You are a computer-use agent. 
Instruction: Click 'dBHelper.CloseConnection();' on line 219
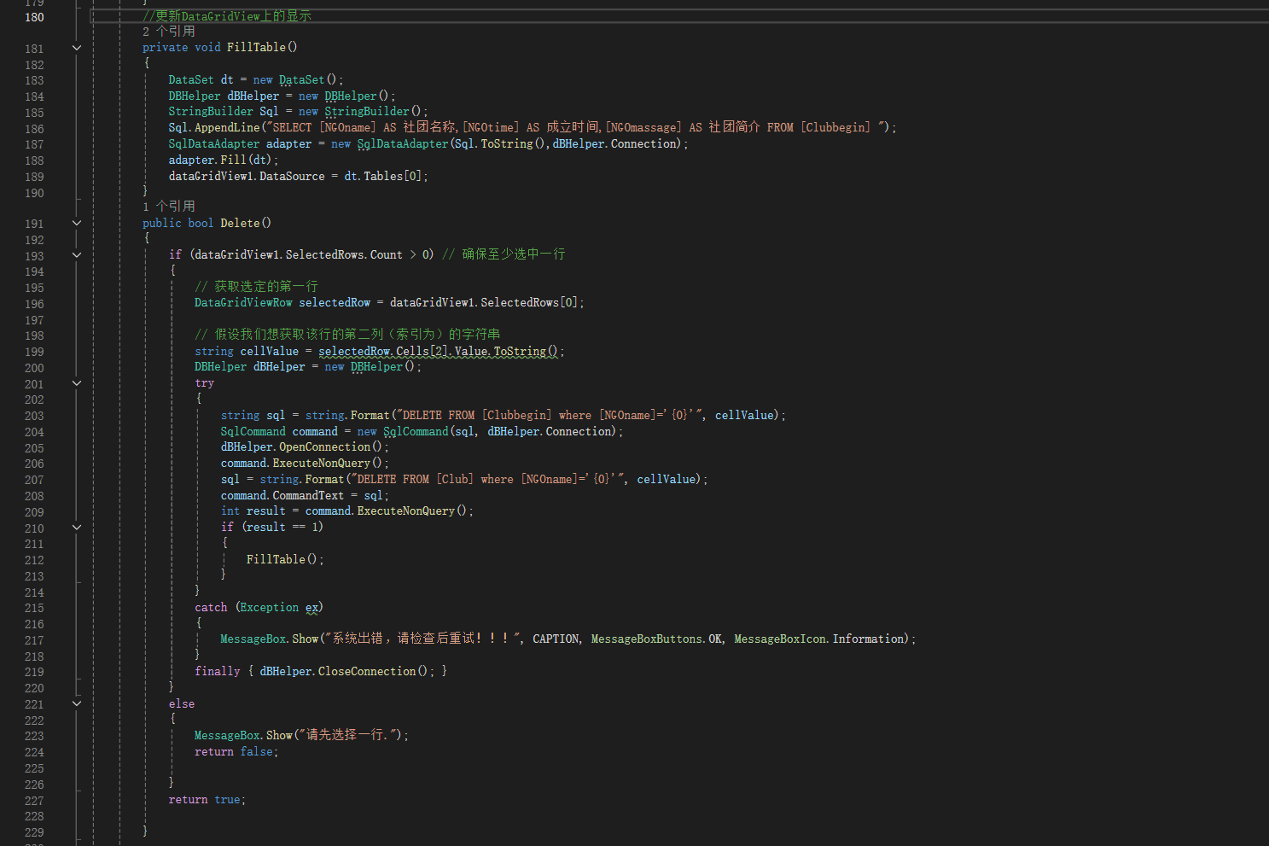click(347, 672)
